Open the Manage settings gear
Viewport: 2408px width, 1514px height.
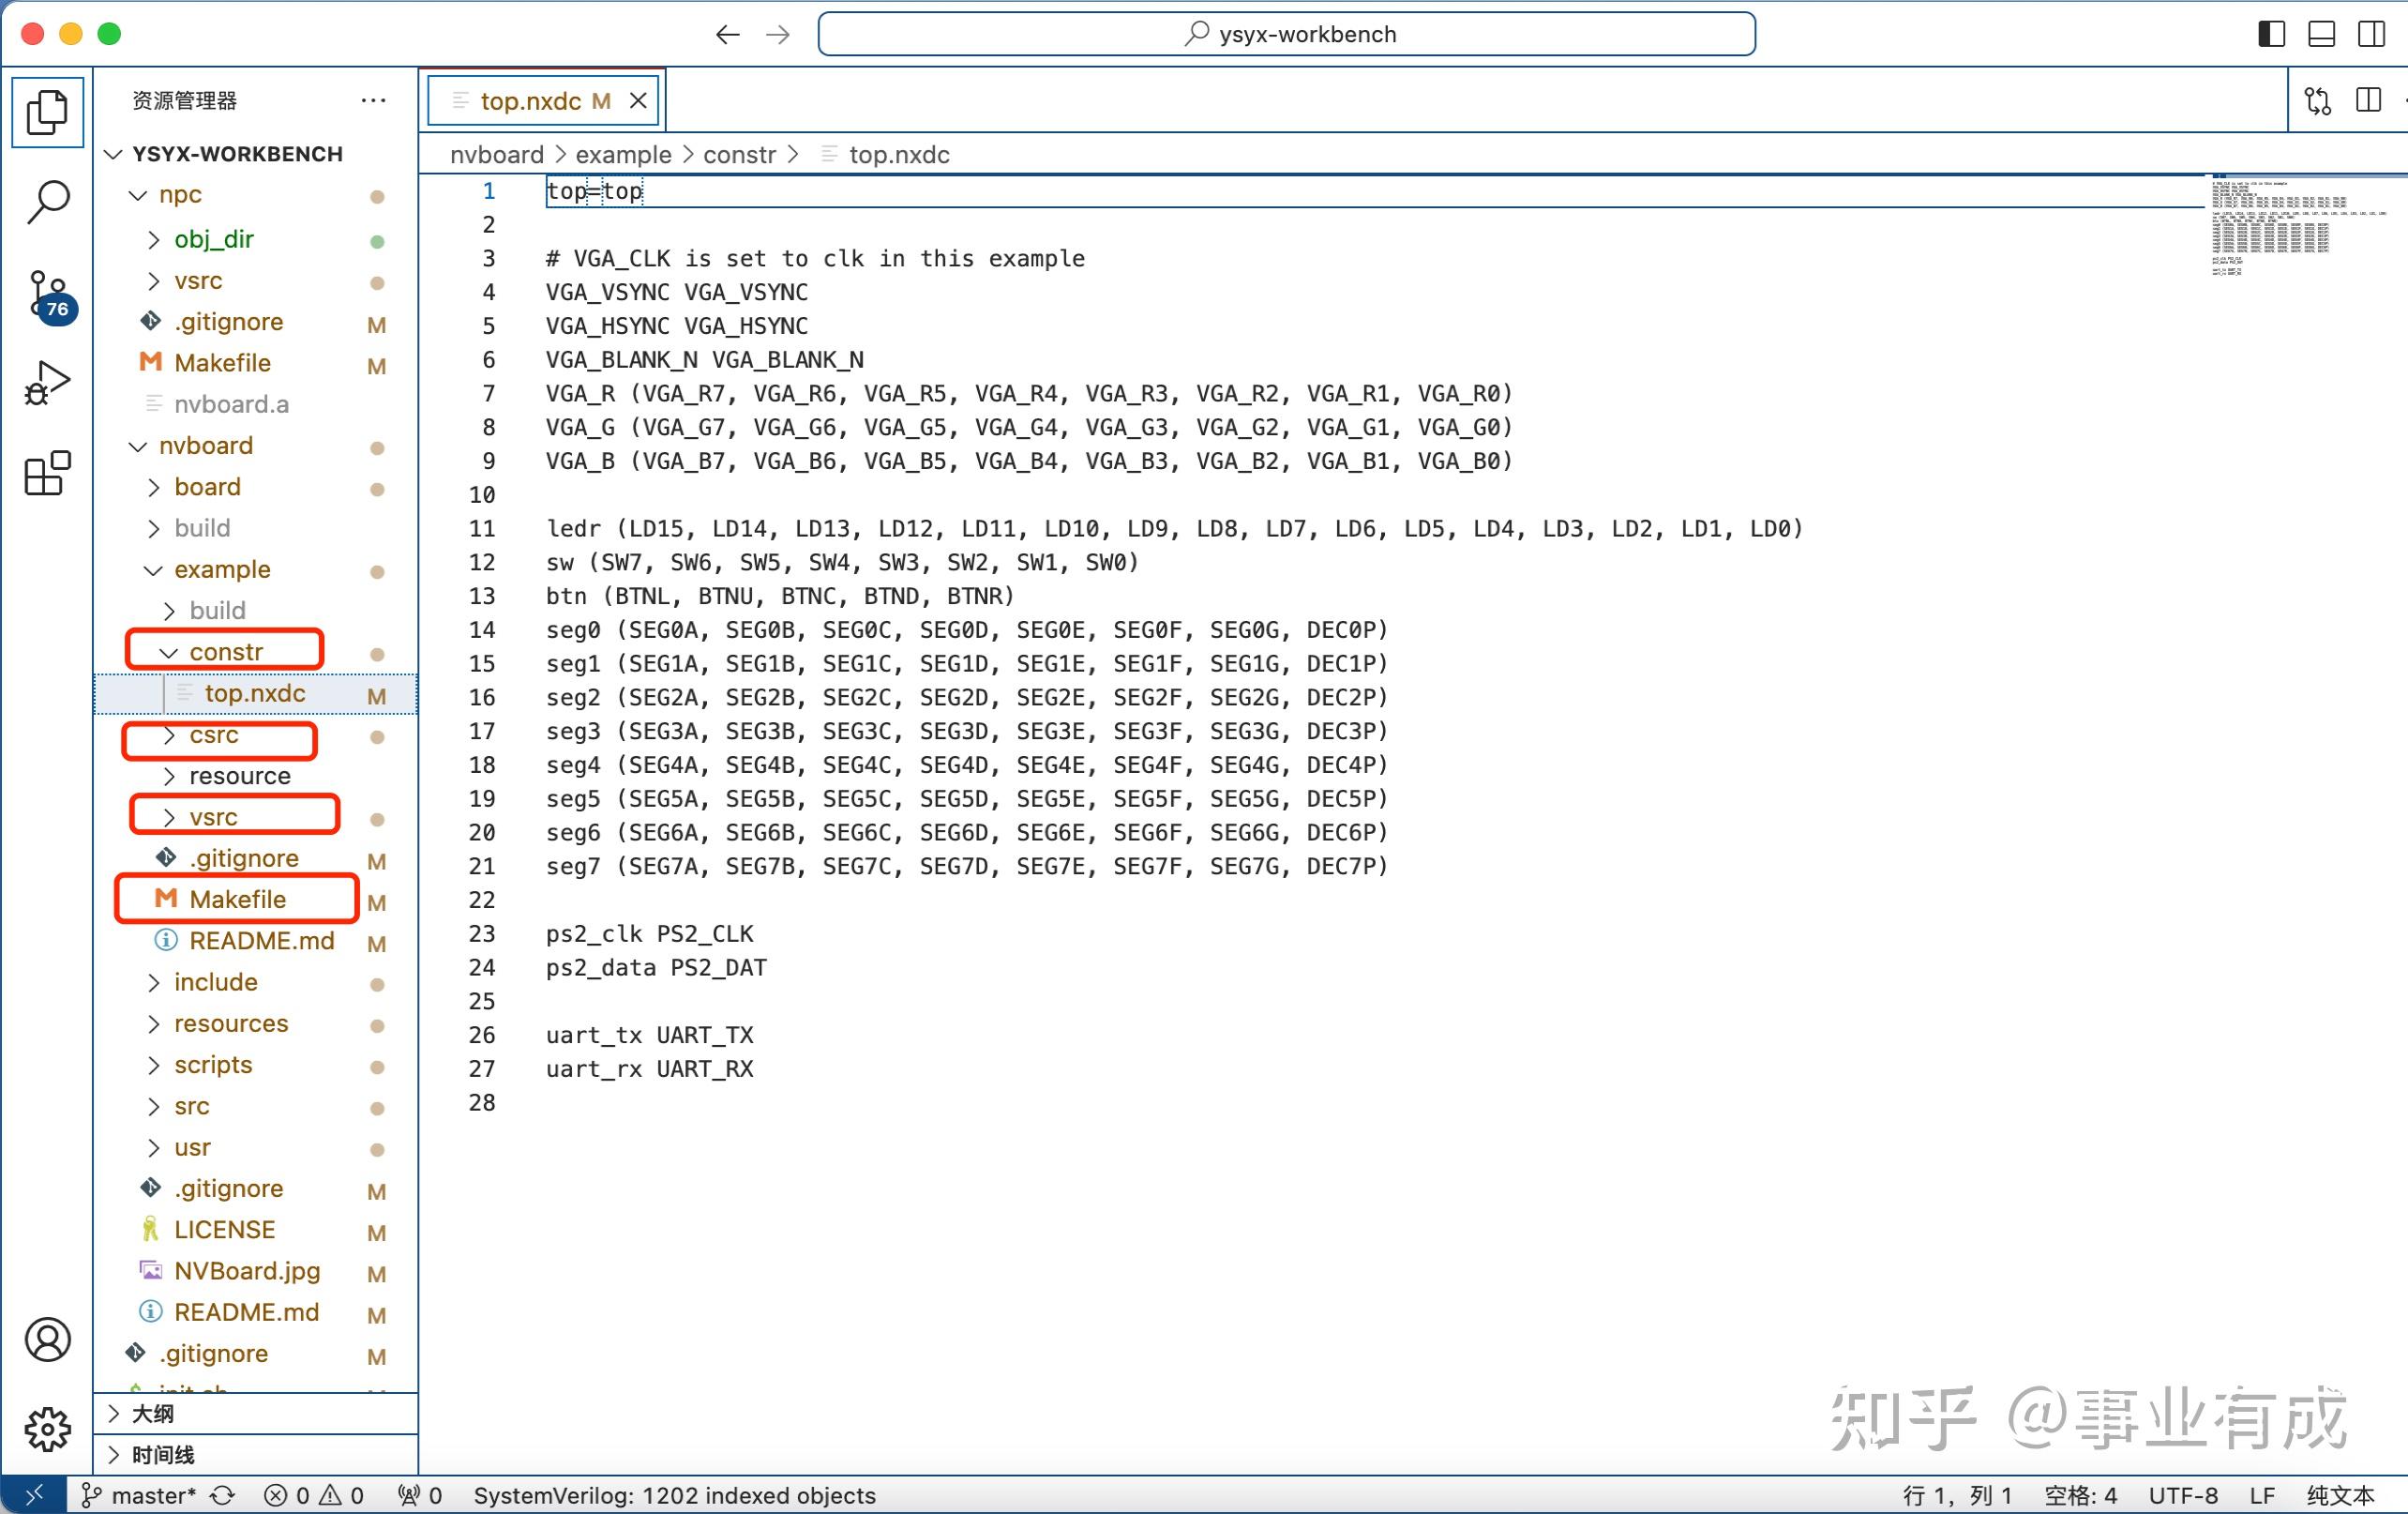point(47,1428)
